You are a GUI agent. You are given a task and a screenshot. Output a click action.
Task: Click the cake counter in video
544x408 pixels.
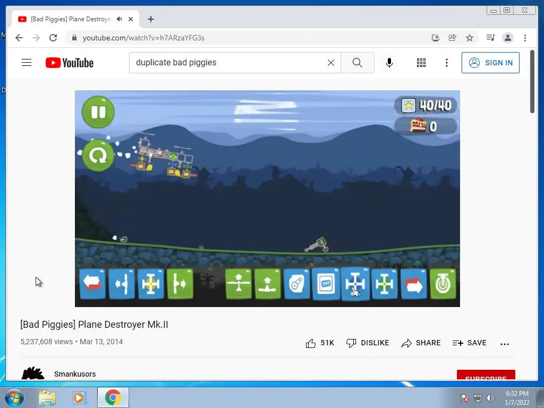click(426, 126)
